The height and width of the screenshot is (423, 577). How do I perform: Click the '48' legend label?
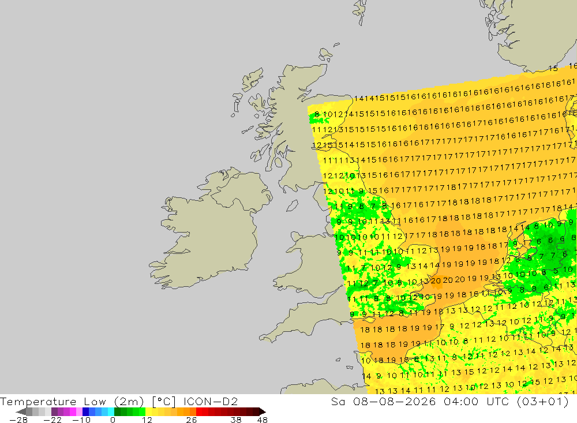coord(263,420)
